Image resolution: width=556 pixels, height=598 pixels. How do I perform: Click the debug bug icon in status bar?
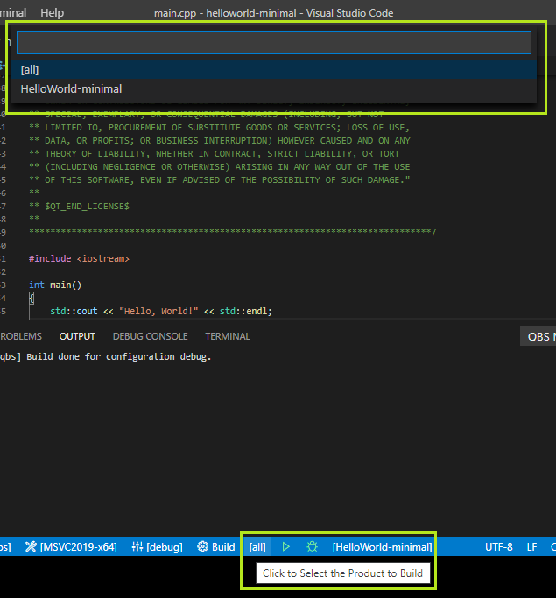coord(313,546)
